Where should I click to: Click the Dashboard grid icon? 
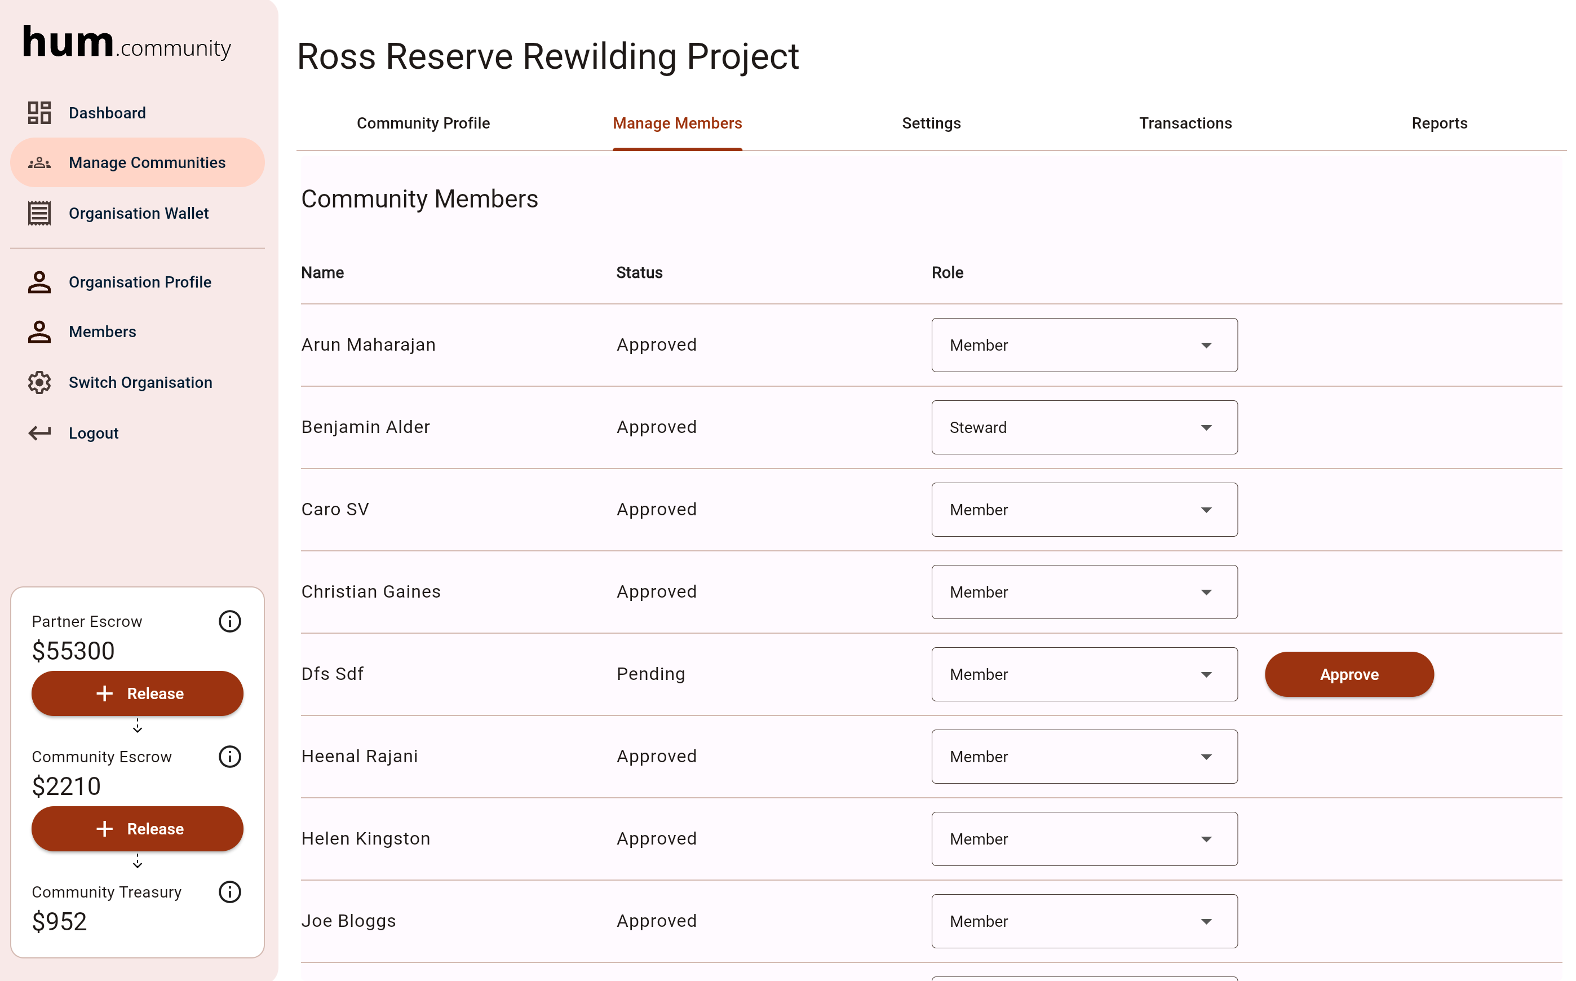(39, 113)
